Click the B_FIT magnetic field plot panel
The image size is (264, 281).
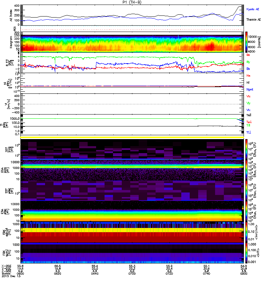pyautogui.click(x=132, y=63)
